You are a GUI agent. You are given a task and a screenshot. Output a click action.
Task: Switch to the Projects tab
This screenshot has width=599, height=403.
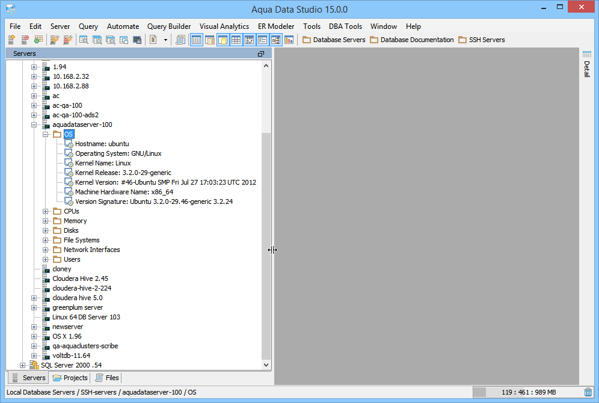tap(70, 378)
